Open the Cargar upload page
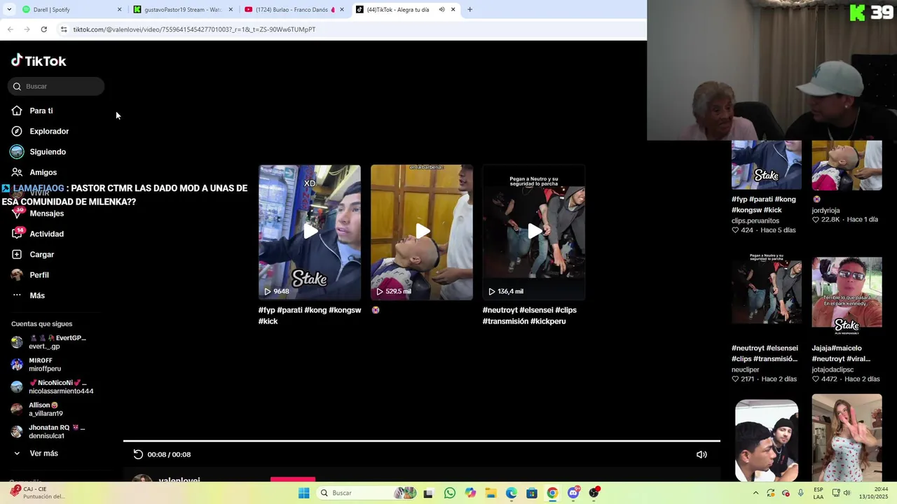The width and height of the screenshot is (897, 504). coord(33,254)
